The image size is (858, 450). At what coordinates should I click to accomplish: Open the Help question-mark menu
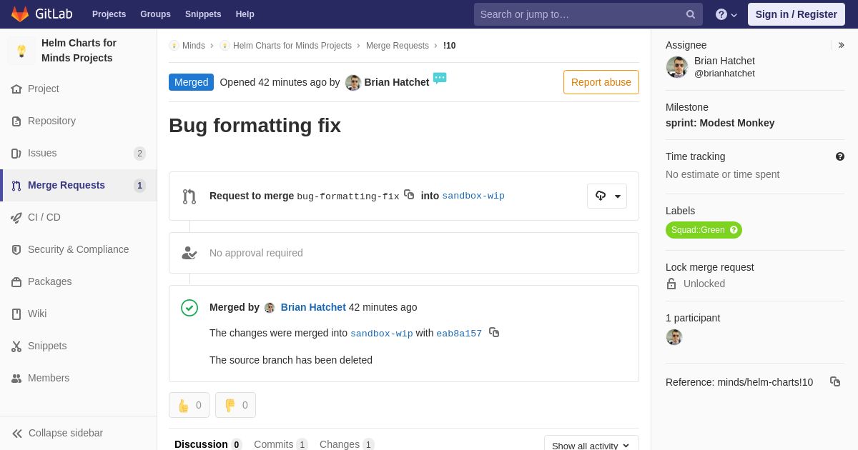pyautogui.click(x=726, y=14)
